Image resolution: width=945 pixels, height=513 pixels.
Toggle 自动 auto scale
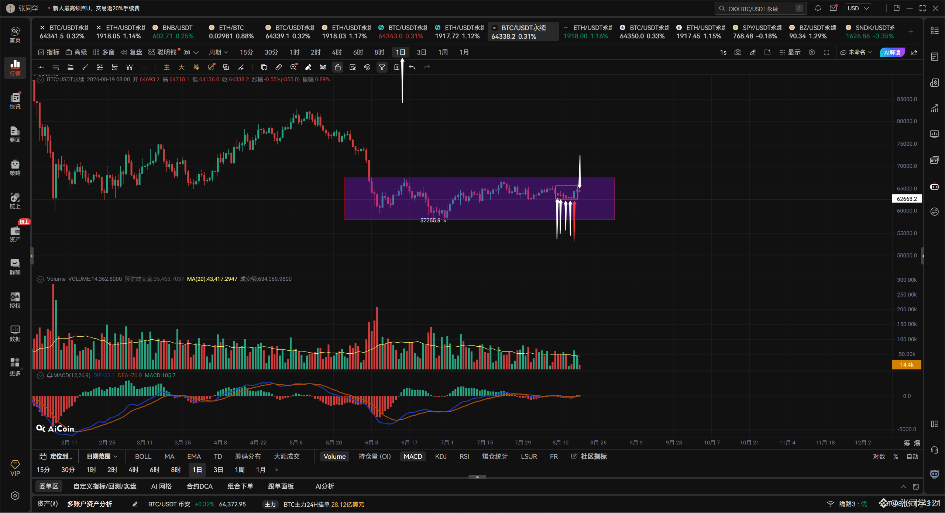coord(913,456)
